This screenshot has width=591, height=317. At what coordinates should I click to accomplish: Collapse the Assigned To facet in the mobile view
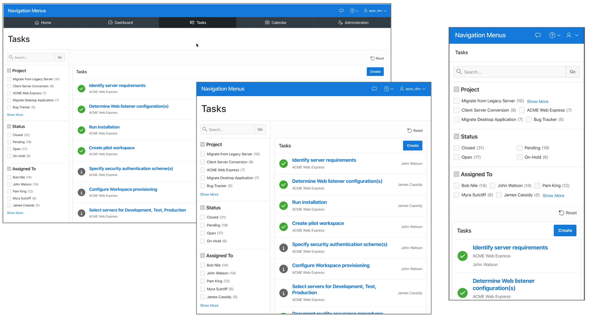click(456, 174)
